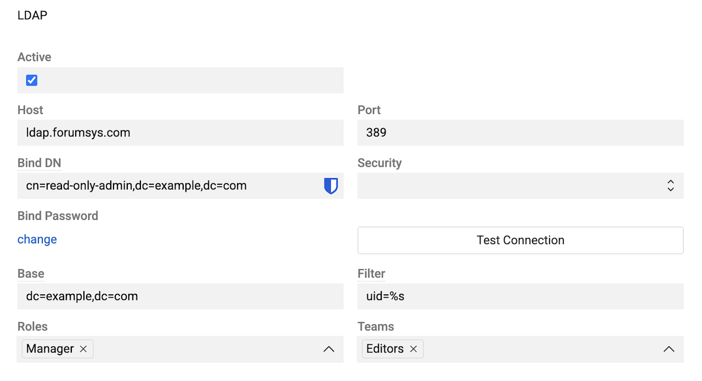Click the Editors team chip
The height and width of the screenshot is (381, 702).
coord(385,349)
